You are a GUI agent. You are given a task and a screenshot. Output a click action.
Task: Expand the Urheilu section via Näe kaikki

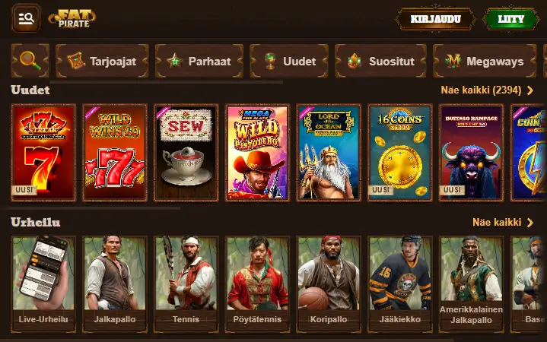click(x=503, y=223)
